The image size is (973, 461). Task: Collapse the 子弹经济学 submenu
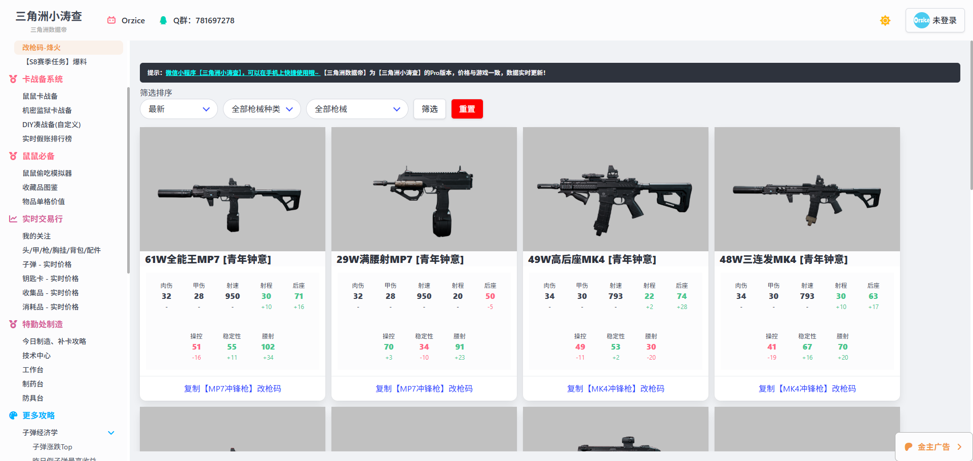tap(111, 433)
